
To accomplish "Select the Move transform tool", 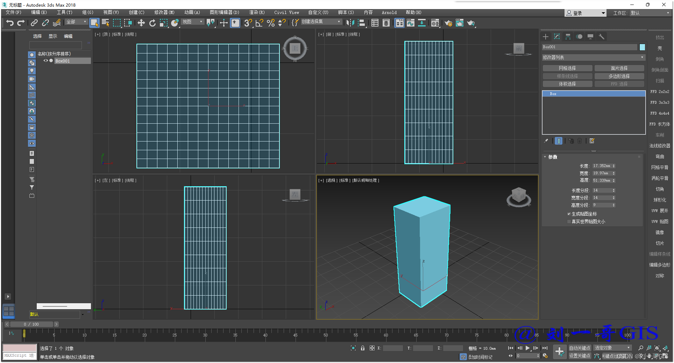I will click(141, 23).
